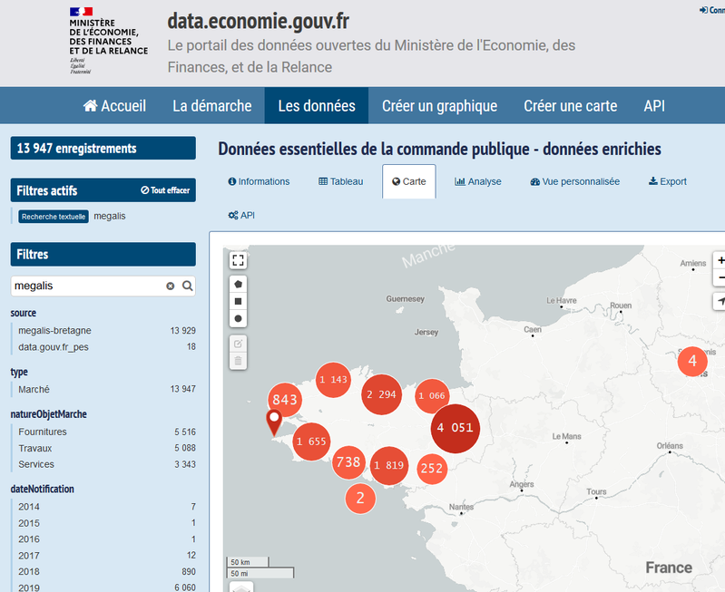
Task: Open the 843 map cluster
Action: tap(285, 400)
